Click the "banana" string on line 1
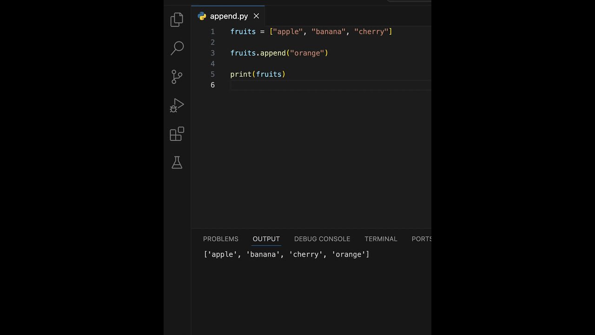The height and width of the screenshot is (335, 595). click(329, 32)
